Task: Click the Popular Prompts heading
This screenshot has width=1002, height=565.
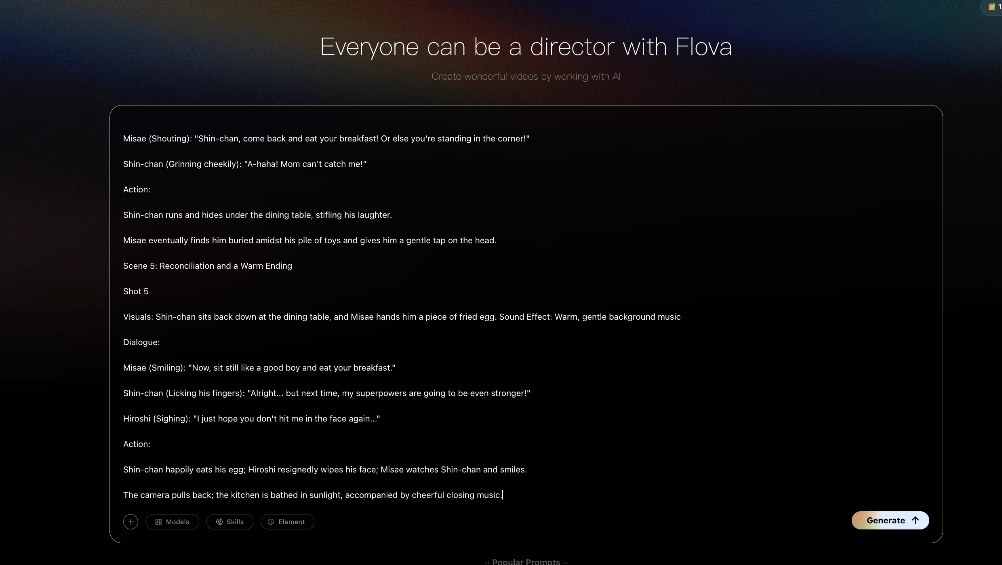Action: point(526,561)
